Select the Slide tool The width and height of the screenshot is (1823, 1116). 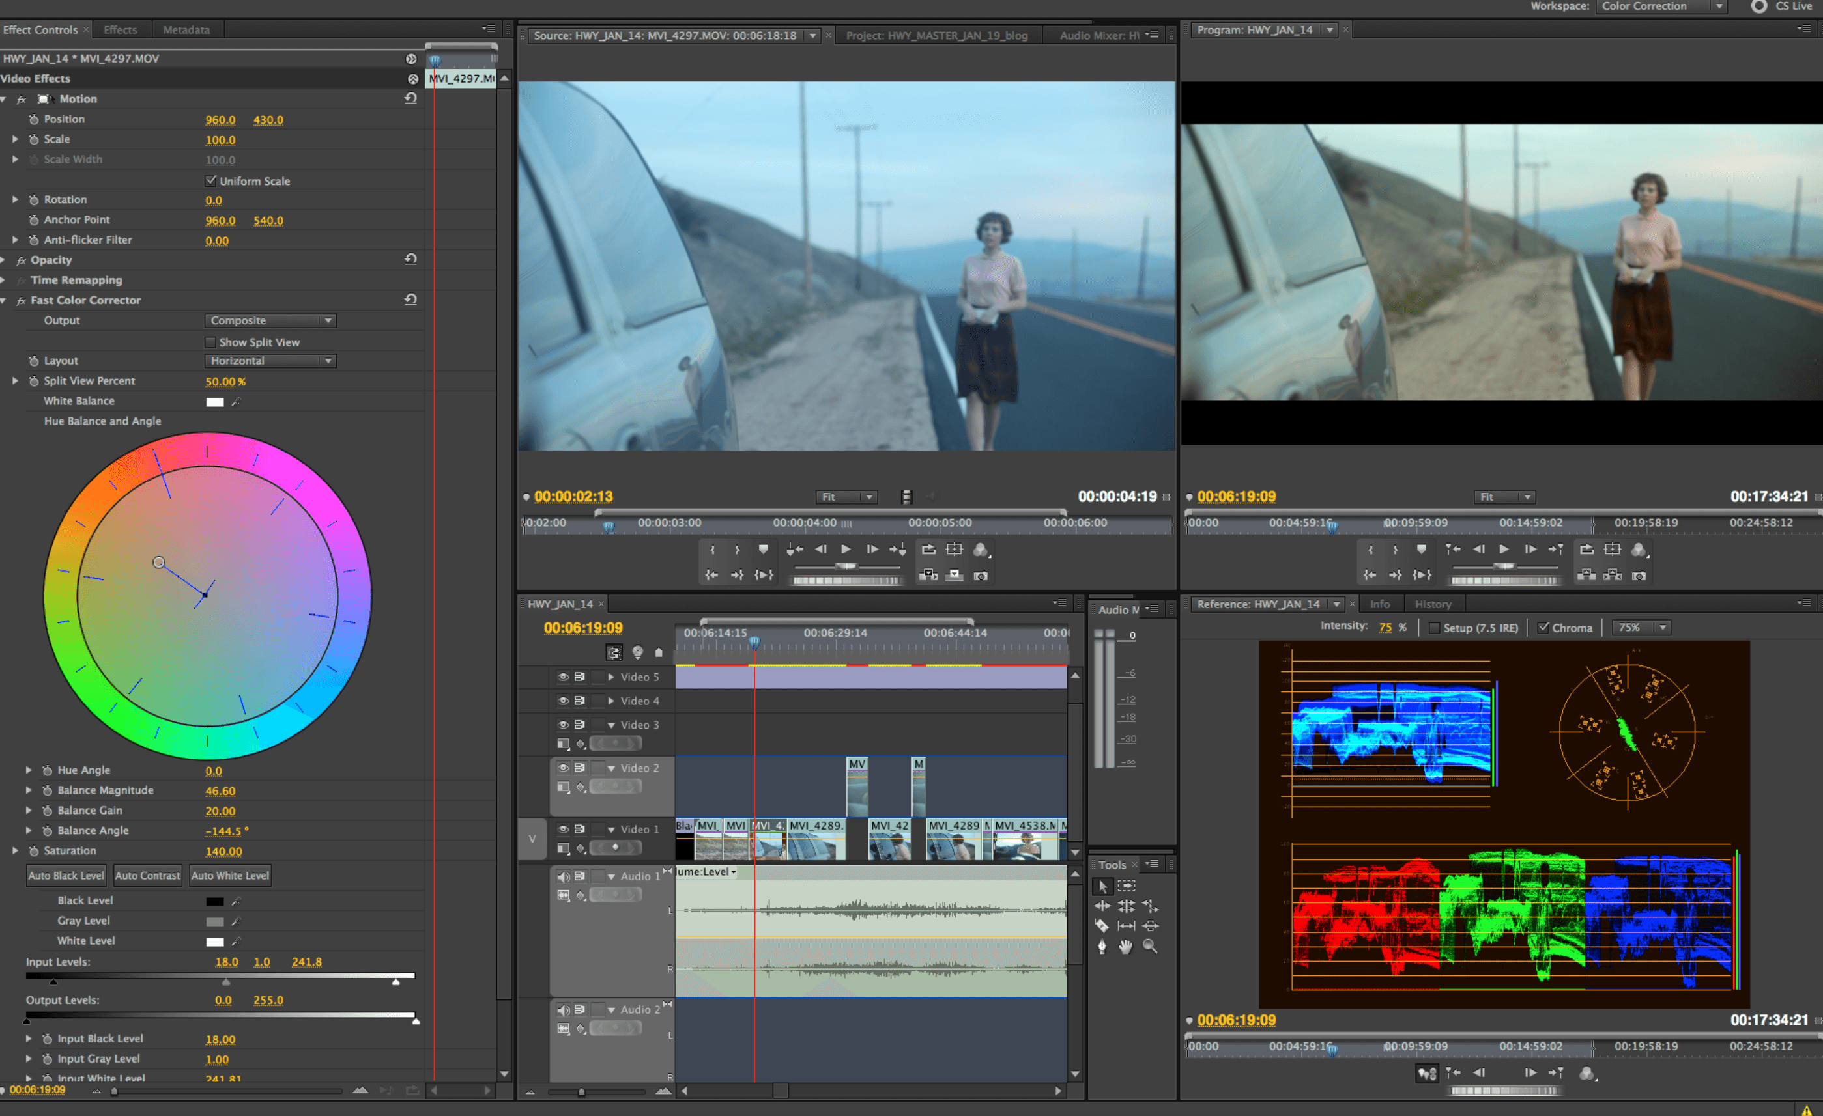(1151, 926)
